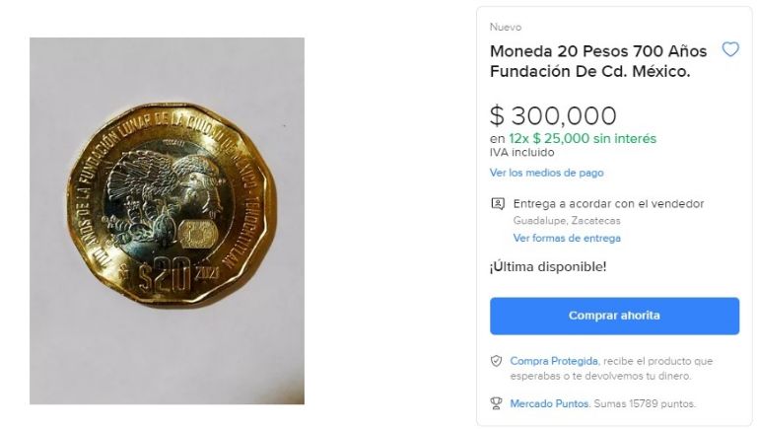The height and width of the screenshot is (429, 757).
Task: Click the Moneda 20 Pesos product title
Action: pos(598,61)
